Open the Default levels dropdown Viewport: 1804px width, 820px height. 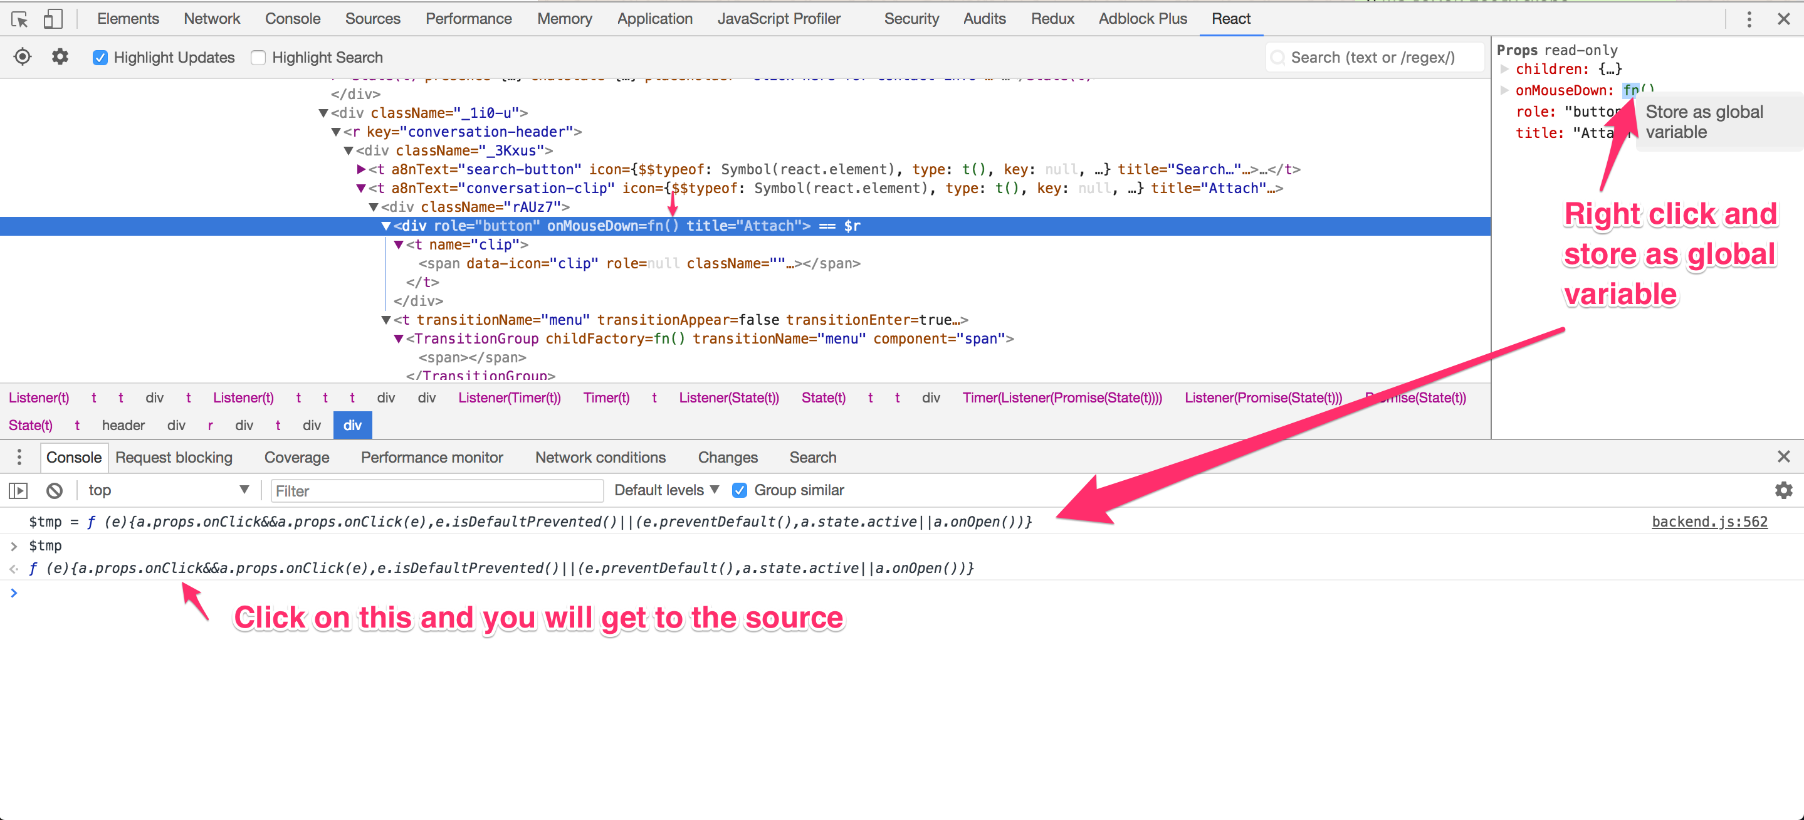pos(666,490)
